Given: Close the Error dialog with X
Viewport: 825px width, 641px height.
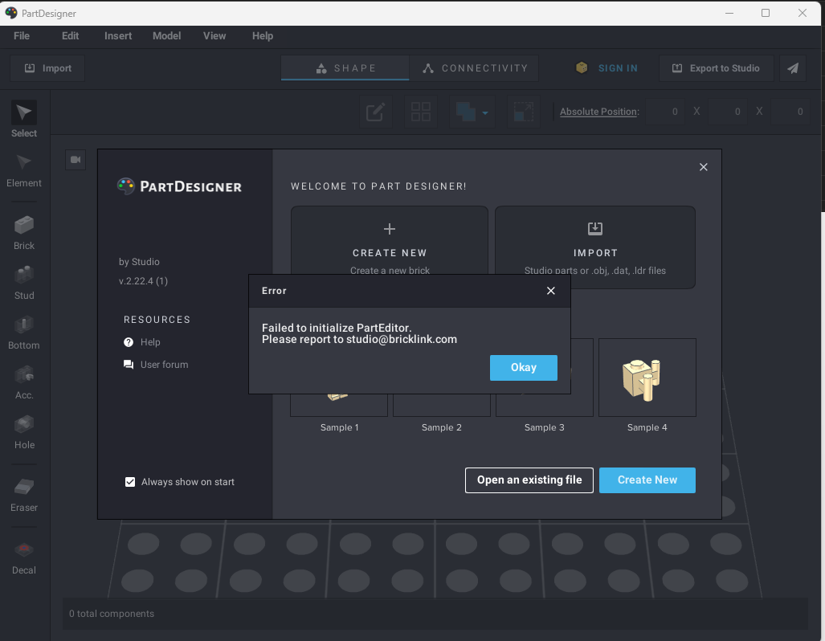Looking at the screenshot, I should (551, 291).
